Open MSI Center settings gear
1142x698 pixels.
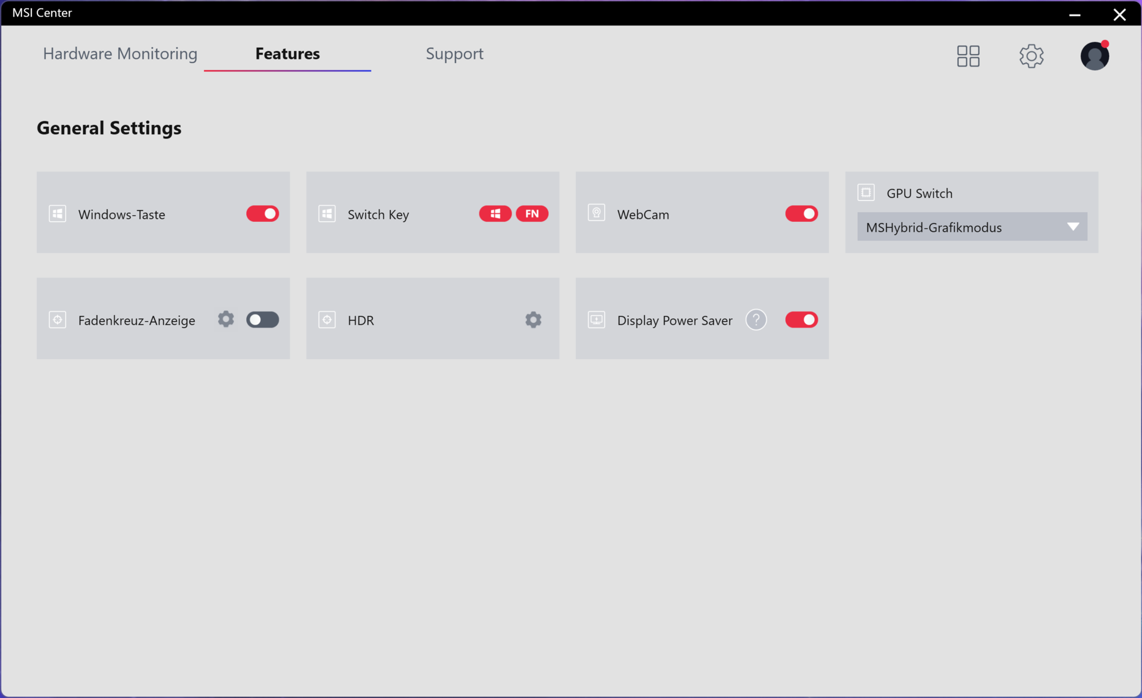coord(1031,56)
